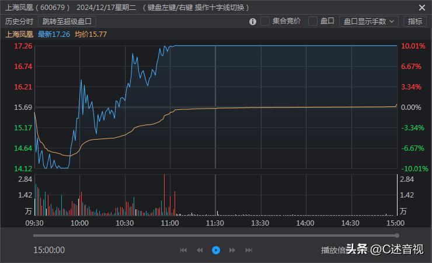Click the playback progress slider handle
The height and width of the screenshot is (263, 432).
tap(397, 236)
